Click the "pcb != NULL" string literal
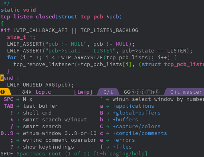Screen dimensions: 204x157 point(66,44)
